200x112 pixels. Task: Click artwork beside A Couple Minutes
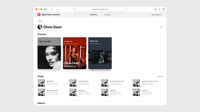click(73, 83)
